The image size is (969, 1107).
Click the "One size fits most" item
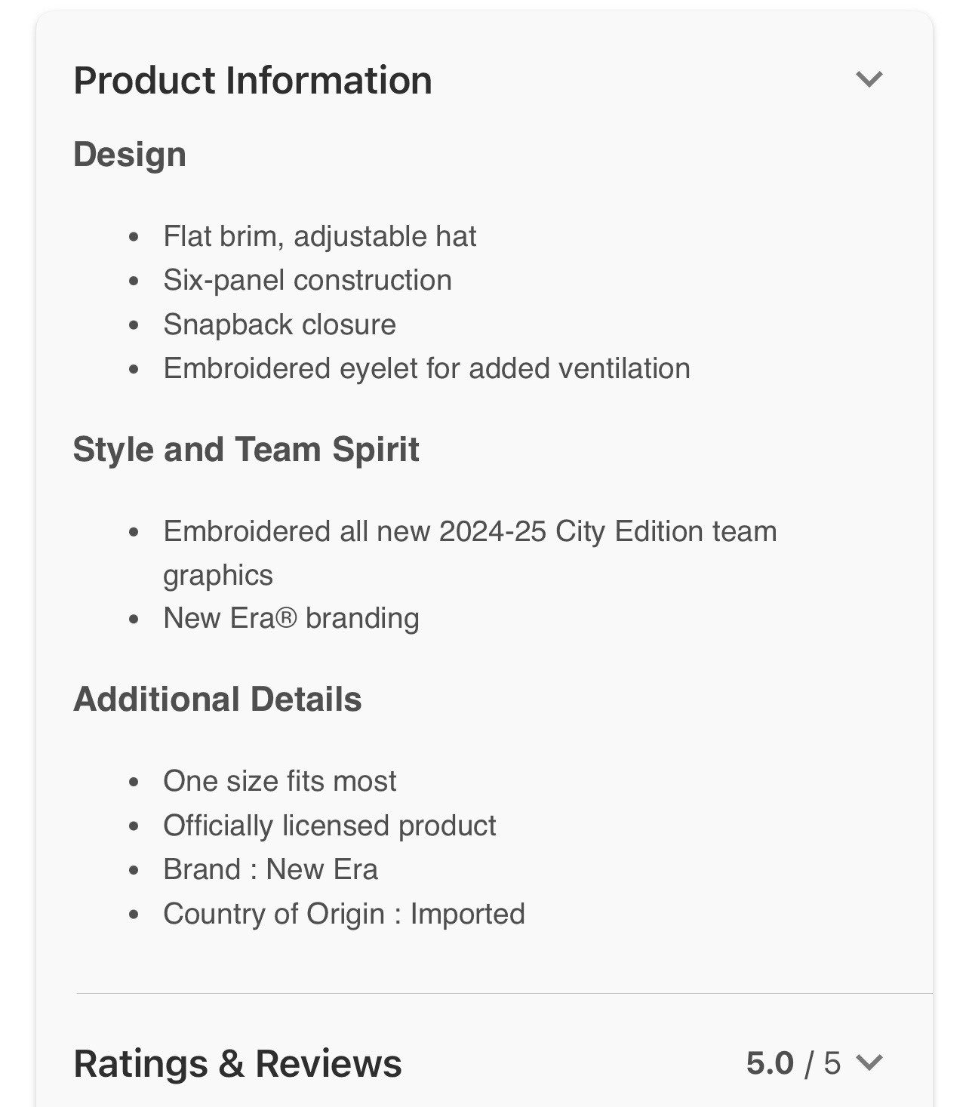click(x=280, y=781)
